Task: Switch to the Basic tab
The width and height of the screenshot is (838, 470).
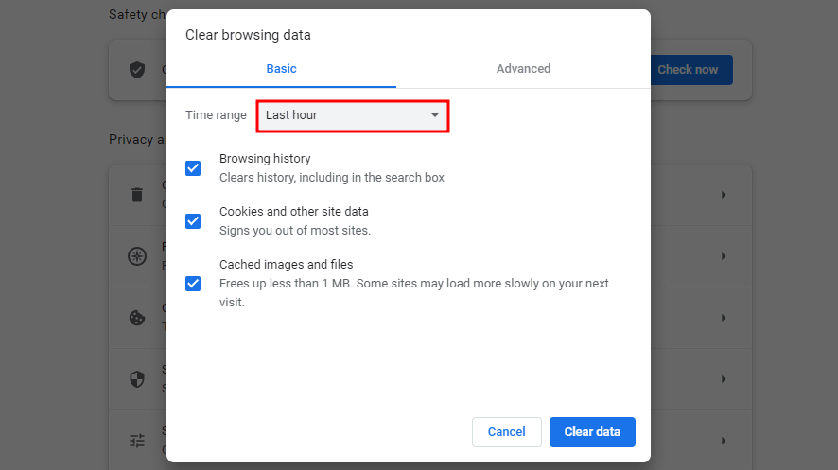Action: coord(281,68)
